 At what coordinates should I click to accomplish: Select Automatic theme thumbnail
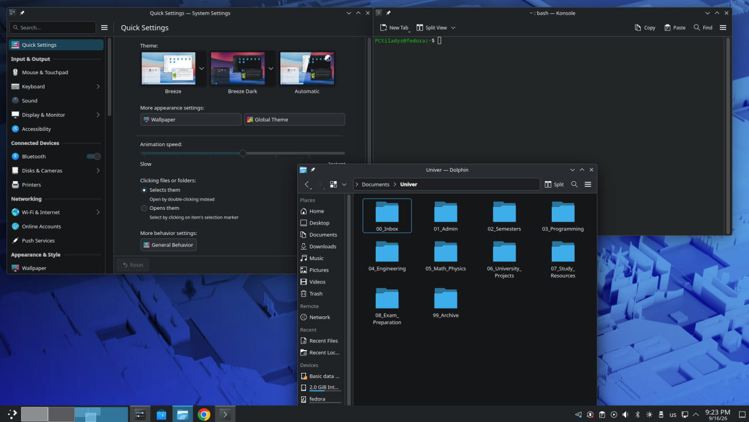pyautogui.click(x=307, y=68)
